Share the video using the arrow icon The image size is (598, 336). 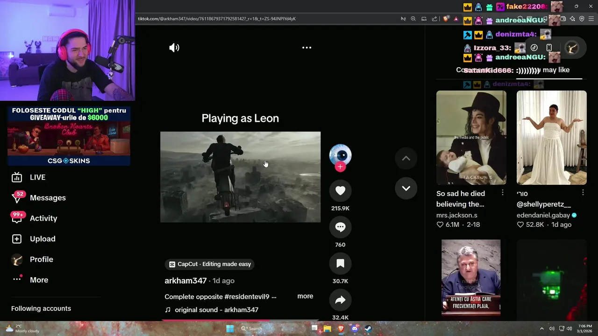(340, 300)
